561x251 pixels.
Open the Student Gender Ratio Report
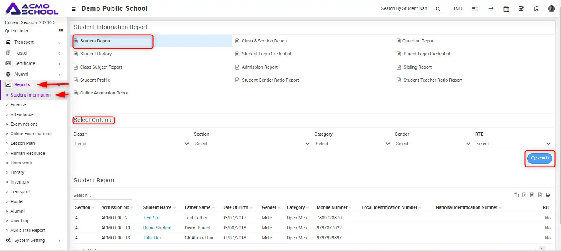click(x=270, y=80)
